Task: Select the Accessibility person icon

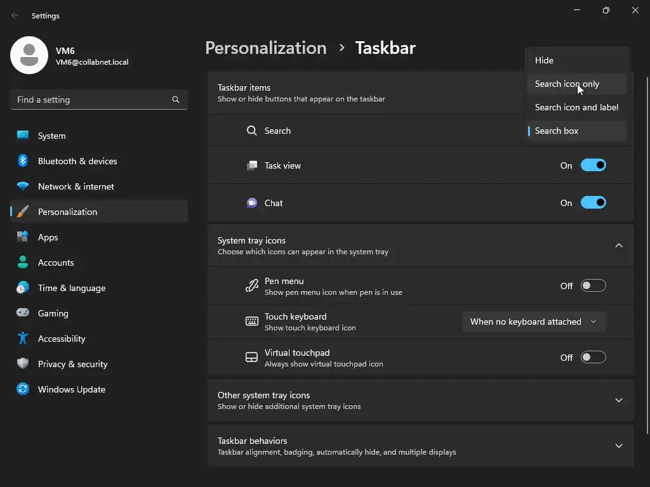Action: pyautogui.click(x=23, y=339)
